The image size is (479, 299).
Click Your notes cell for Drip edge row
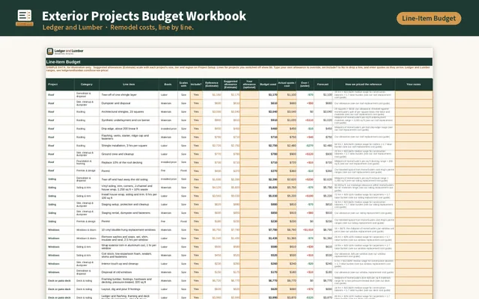pyautogui.click(x=414, y=129)
